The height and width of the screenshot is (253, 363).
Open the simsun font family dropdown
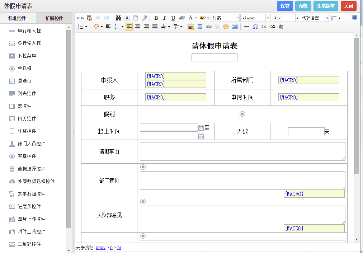(255, 18)
